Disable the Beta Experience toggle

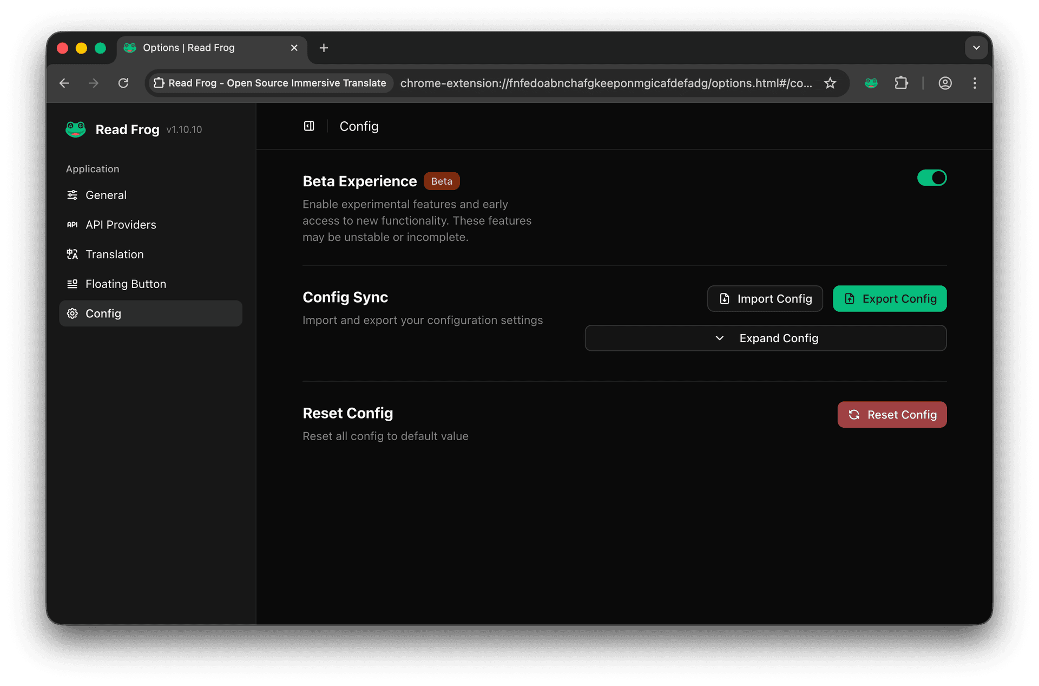[x=932, y=178]
